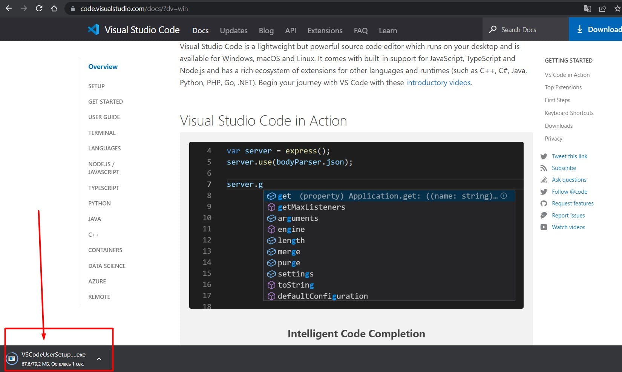
Task: Go to Privacy section link
Action: point(553,139)
